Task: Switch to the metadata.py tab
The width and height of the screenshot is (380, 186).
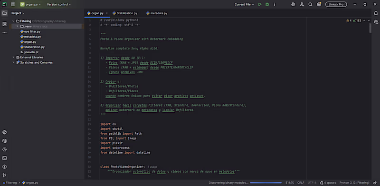Action: [157, 13]
